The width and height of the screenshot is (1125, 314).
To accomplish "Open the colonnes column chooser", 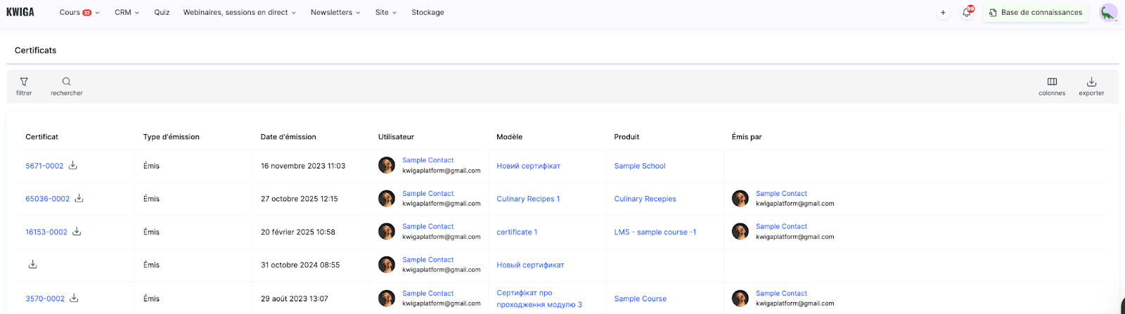I will click(x=1052, y=82).
